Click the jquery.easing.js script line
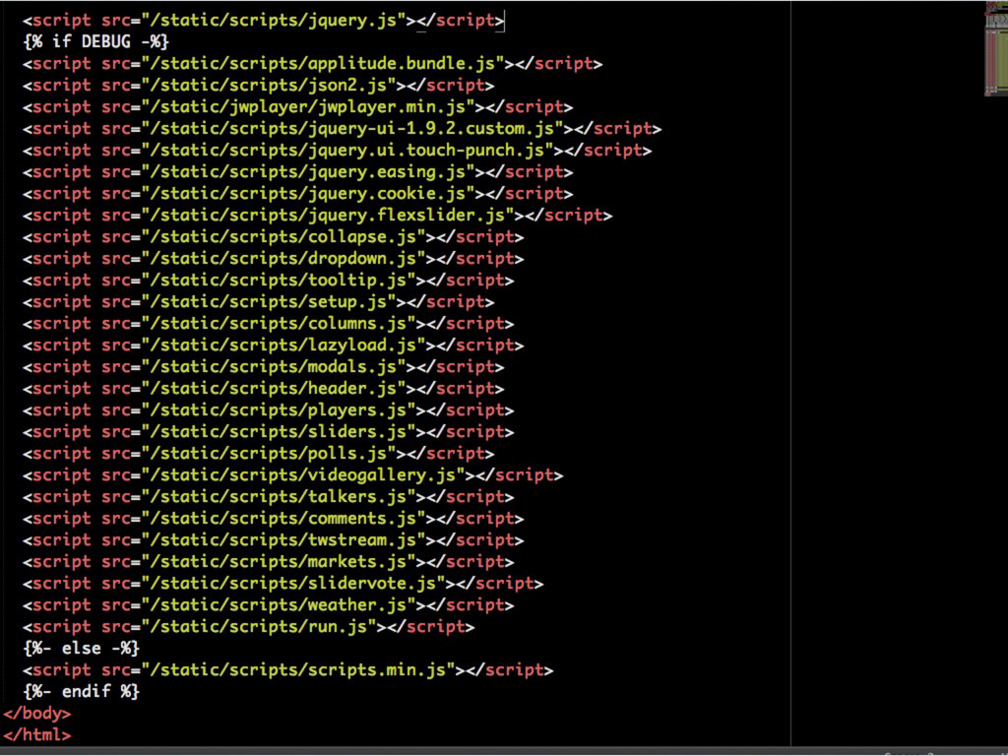This screenshot has width=1008, height=756. (x=297, y=172)
